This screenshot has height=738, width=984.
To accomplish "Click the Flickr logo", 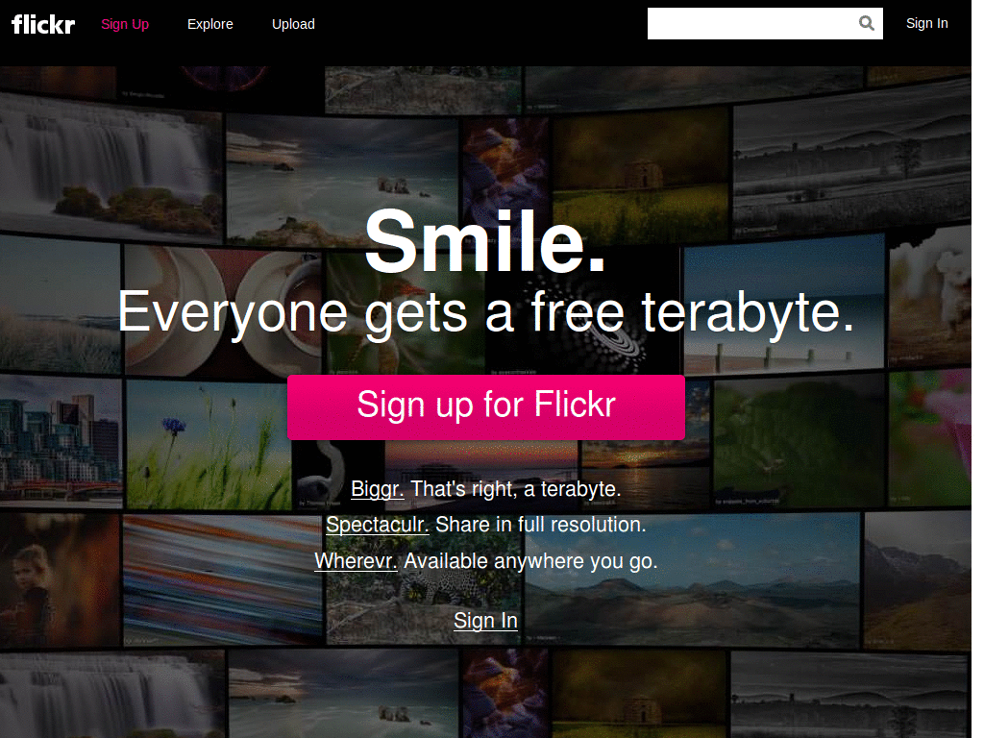I will pos(42,24).
